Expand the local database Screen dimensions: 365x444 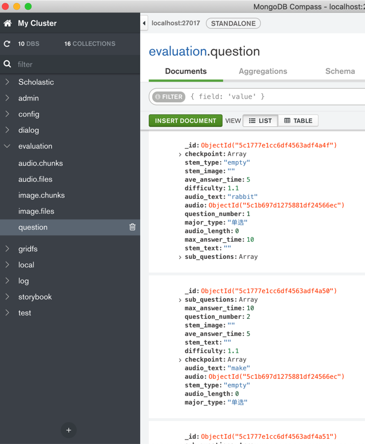(7, 265)
